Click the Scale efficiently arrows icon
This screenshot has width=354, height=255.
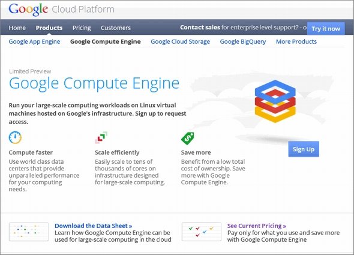[x=101, y=137]
